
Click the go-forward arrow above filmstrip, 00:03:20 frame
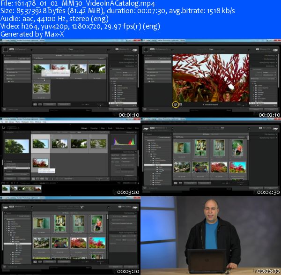tap(17, 183)
